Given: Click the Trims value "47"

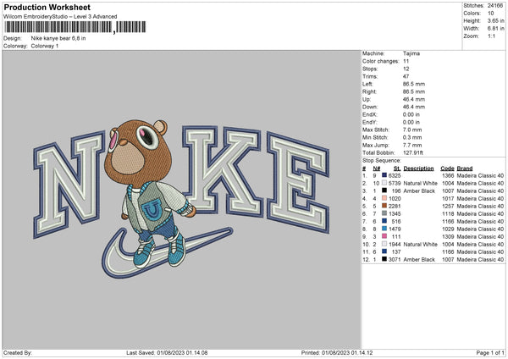Looking at the screenshot, I should coord(406,76).
